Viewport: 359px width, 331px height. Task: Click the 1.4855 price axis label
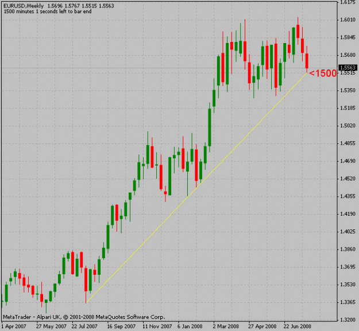click(348, 143)
